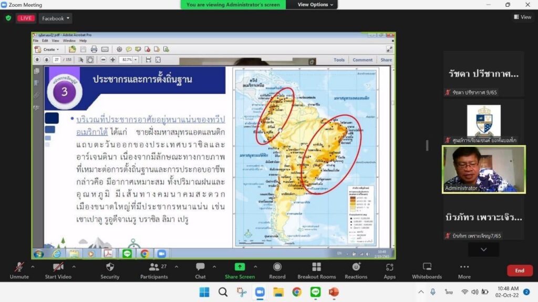538x302 pixels.
Task: Open PowerPoint from the Windows taskbar
Action: tap(334, 292)
